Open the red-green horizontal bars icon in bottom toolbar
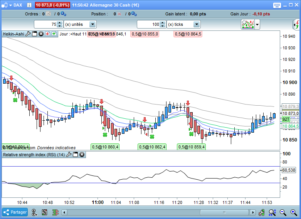The height and width of the screenshot is (219, 301). 55,212
